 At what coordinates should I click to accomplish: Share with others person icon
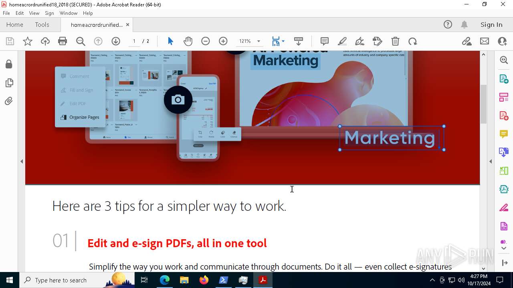[x=502, y=41]
